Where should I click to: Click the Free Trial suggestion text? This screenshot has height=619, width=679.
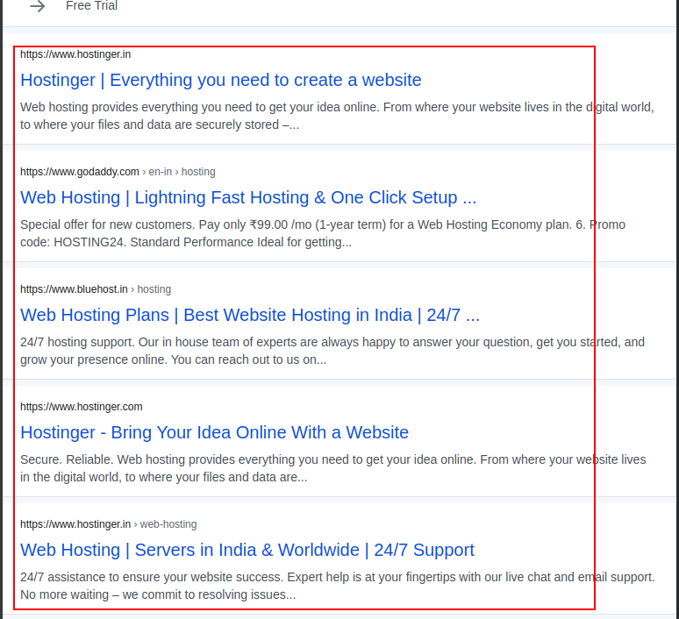click(x=91, y=5)
